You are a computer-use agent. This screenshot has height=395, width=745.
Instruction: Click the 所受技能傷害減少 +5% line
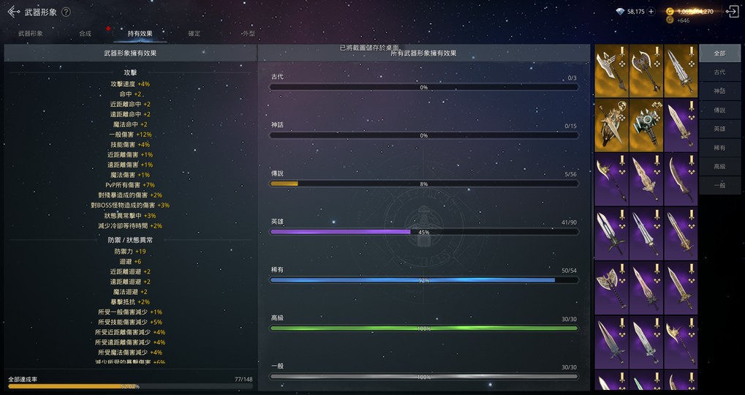point(130,323)
